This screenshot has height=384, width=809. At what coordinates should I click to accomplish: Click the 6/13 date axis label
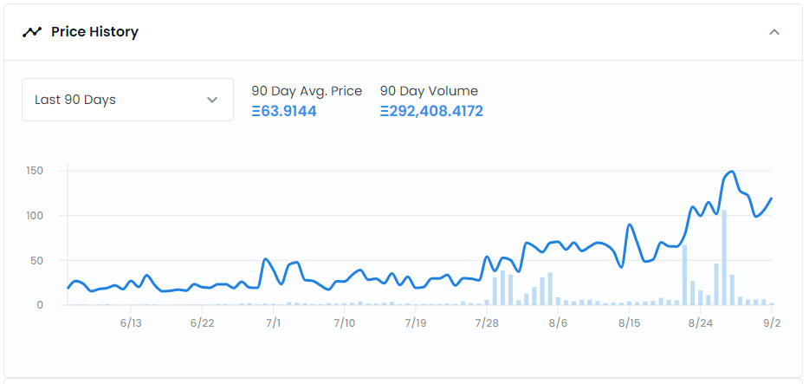(x=131, y=323)
